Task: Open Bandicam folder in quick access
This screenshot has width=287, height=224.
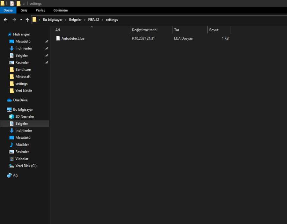Action: [x=23, y=70]
